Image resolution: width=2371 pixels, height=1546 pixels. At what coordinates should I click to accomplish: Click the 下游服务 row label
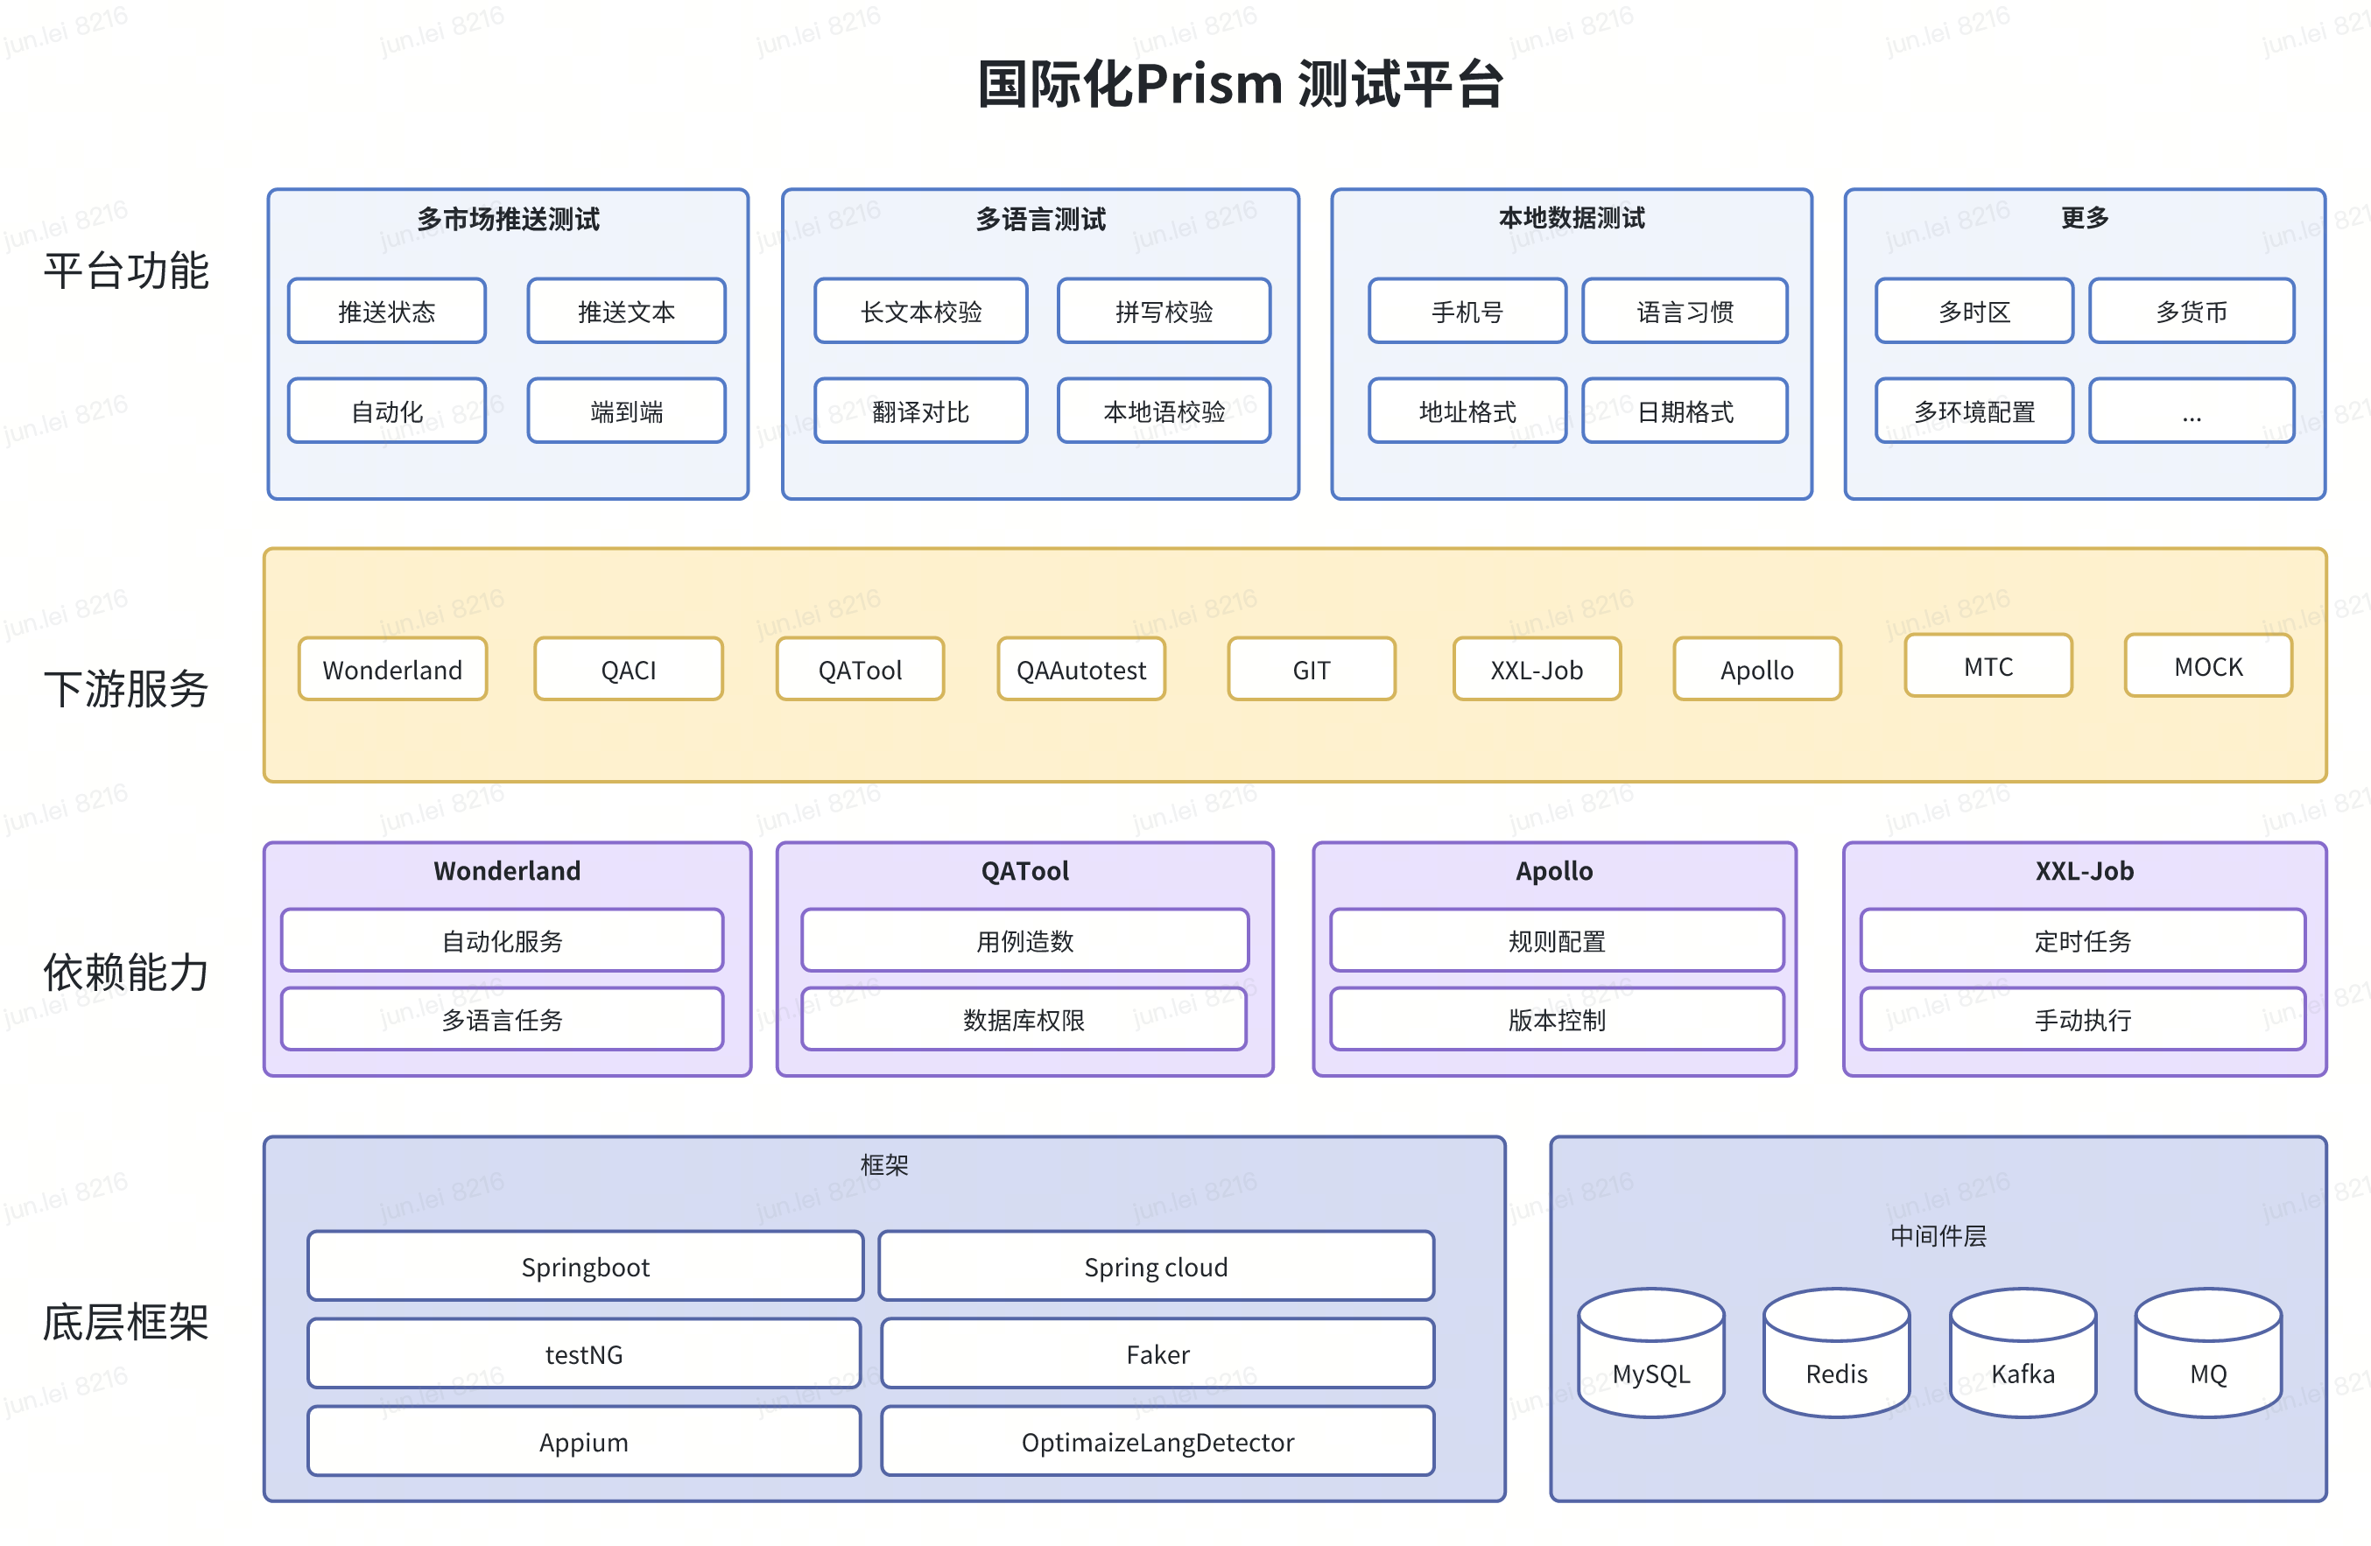pyautogui.click(x=125, y=688)
